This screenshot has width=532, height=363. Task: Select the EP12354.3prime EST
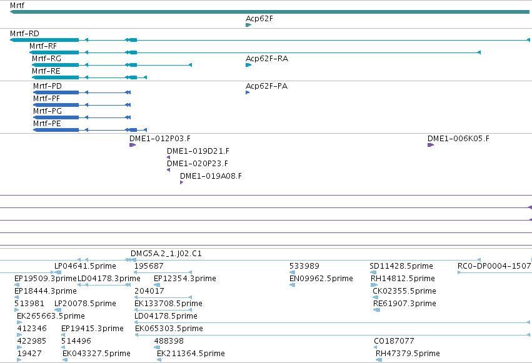(185, 279)
